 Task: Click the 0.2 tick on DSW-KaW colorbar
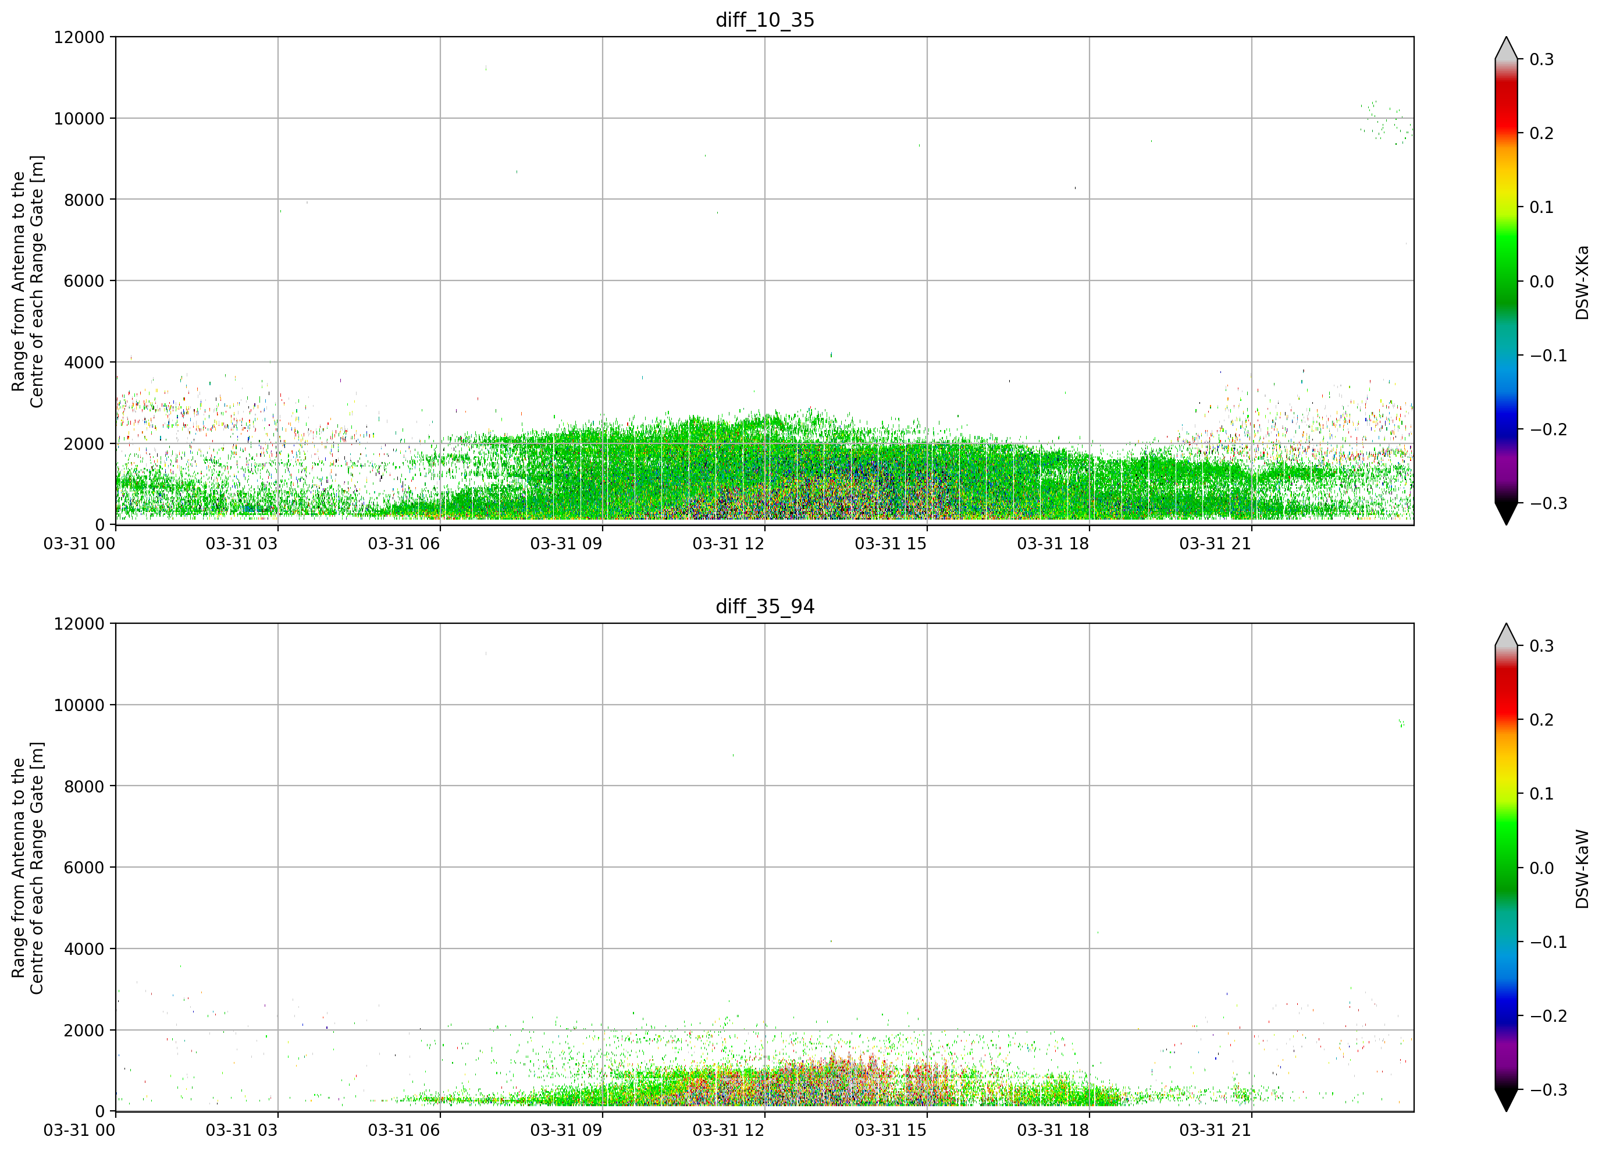[1542, 720]
